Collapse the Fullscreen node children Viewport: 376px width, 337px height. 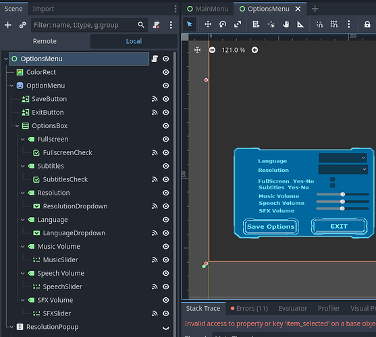tap(22, 139)
